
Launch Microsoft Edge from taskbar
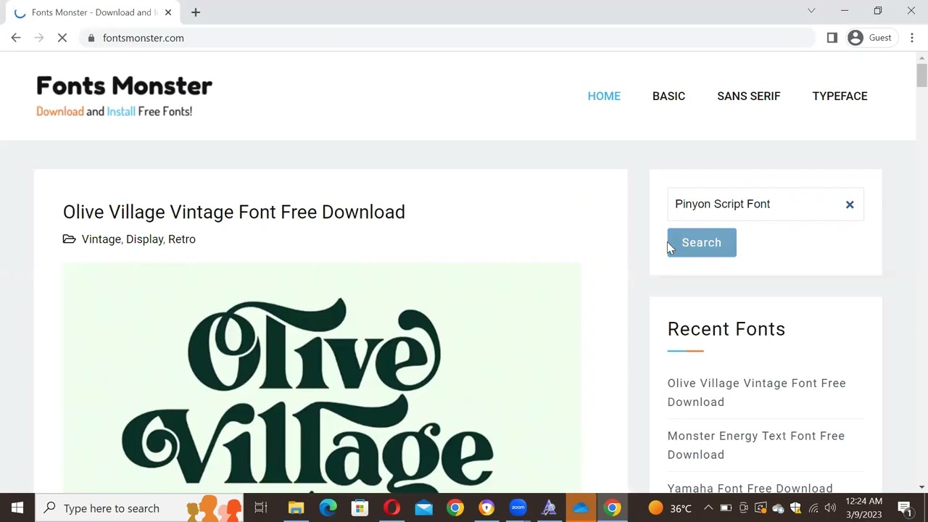[328, 507]
